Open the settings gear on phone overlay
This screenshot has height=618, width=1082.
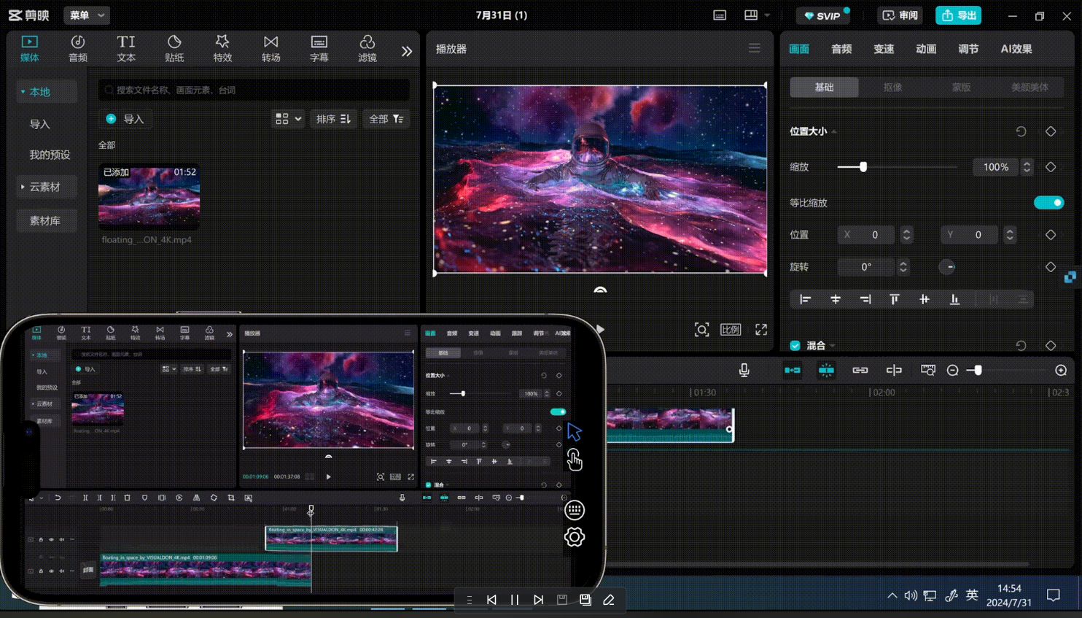[x=575, y=537]
